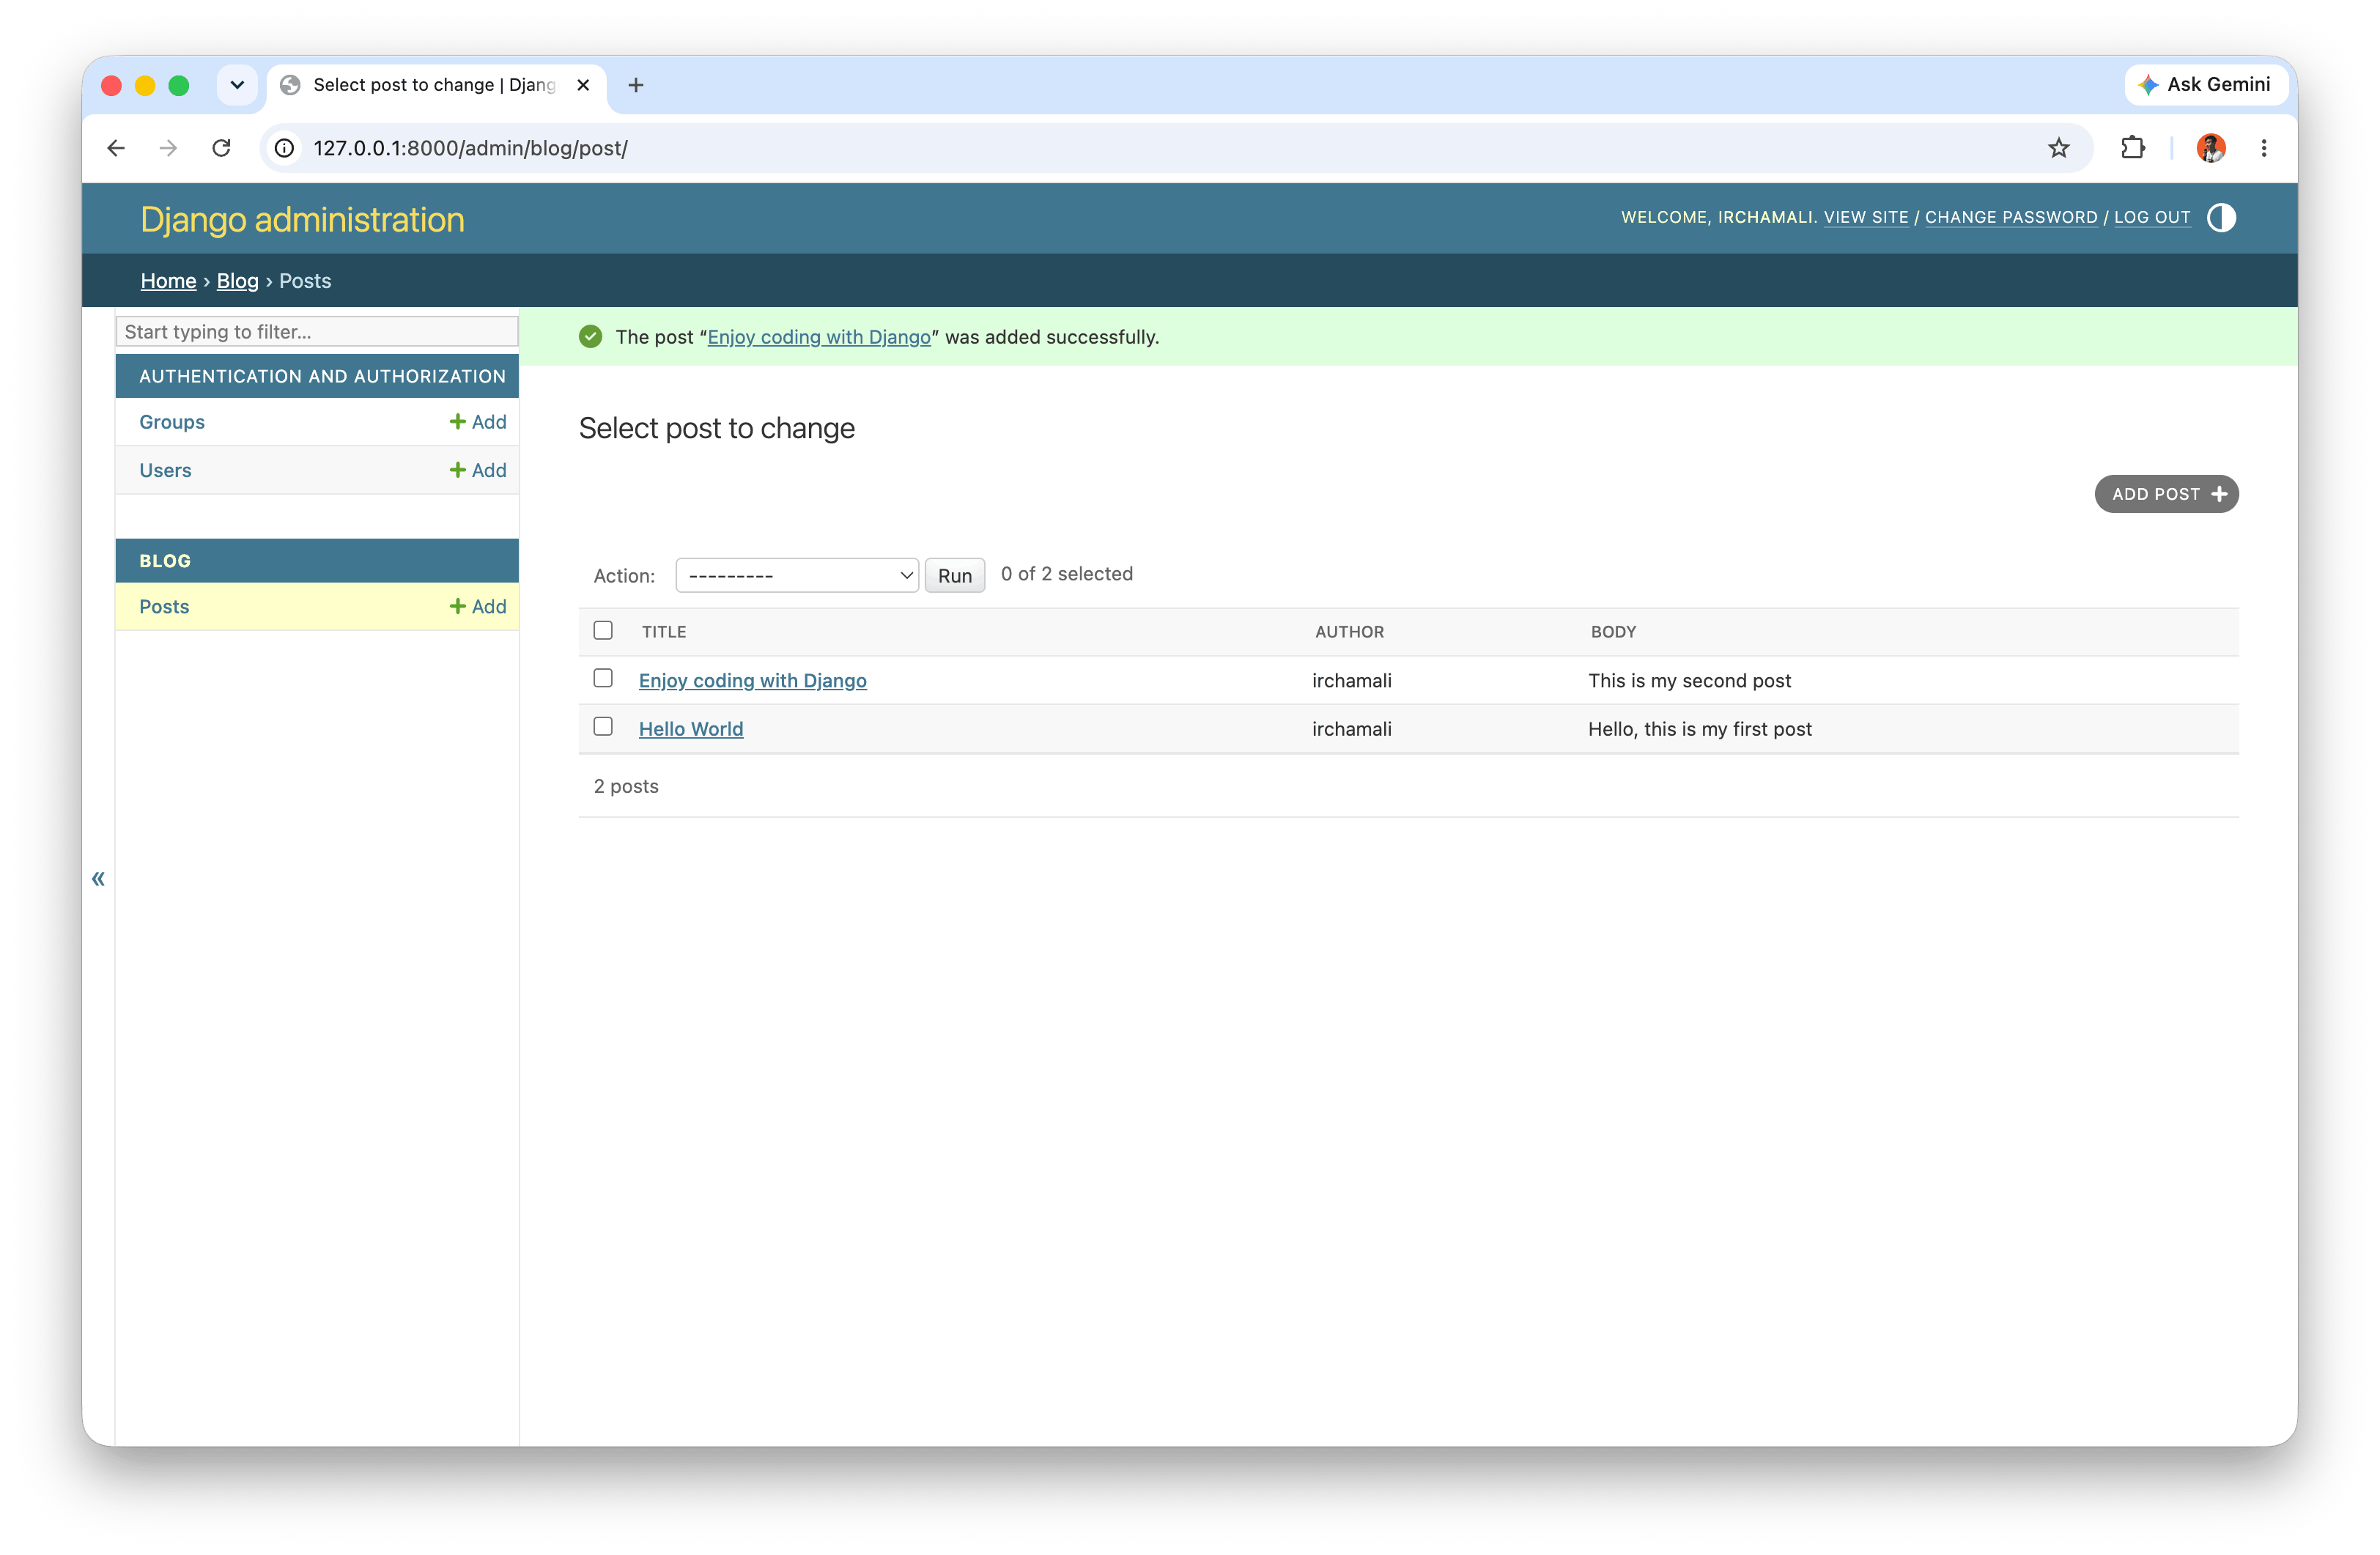Image resolution: width=2380 pixels, height=1555 pixels.
Task: Check the 'Hello World' row checkbox
Action: click(603, 726)
